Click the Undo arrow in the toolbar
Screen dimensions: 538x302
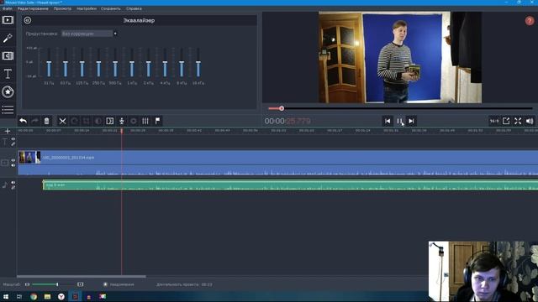[23, 121]
